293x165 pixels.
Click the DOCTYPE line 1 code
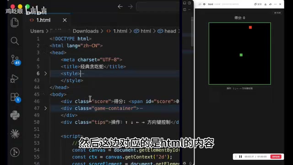71,38
